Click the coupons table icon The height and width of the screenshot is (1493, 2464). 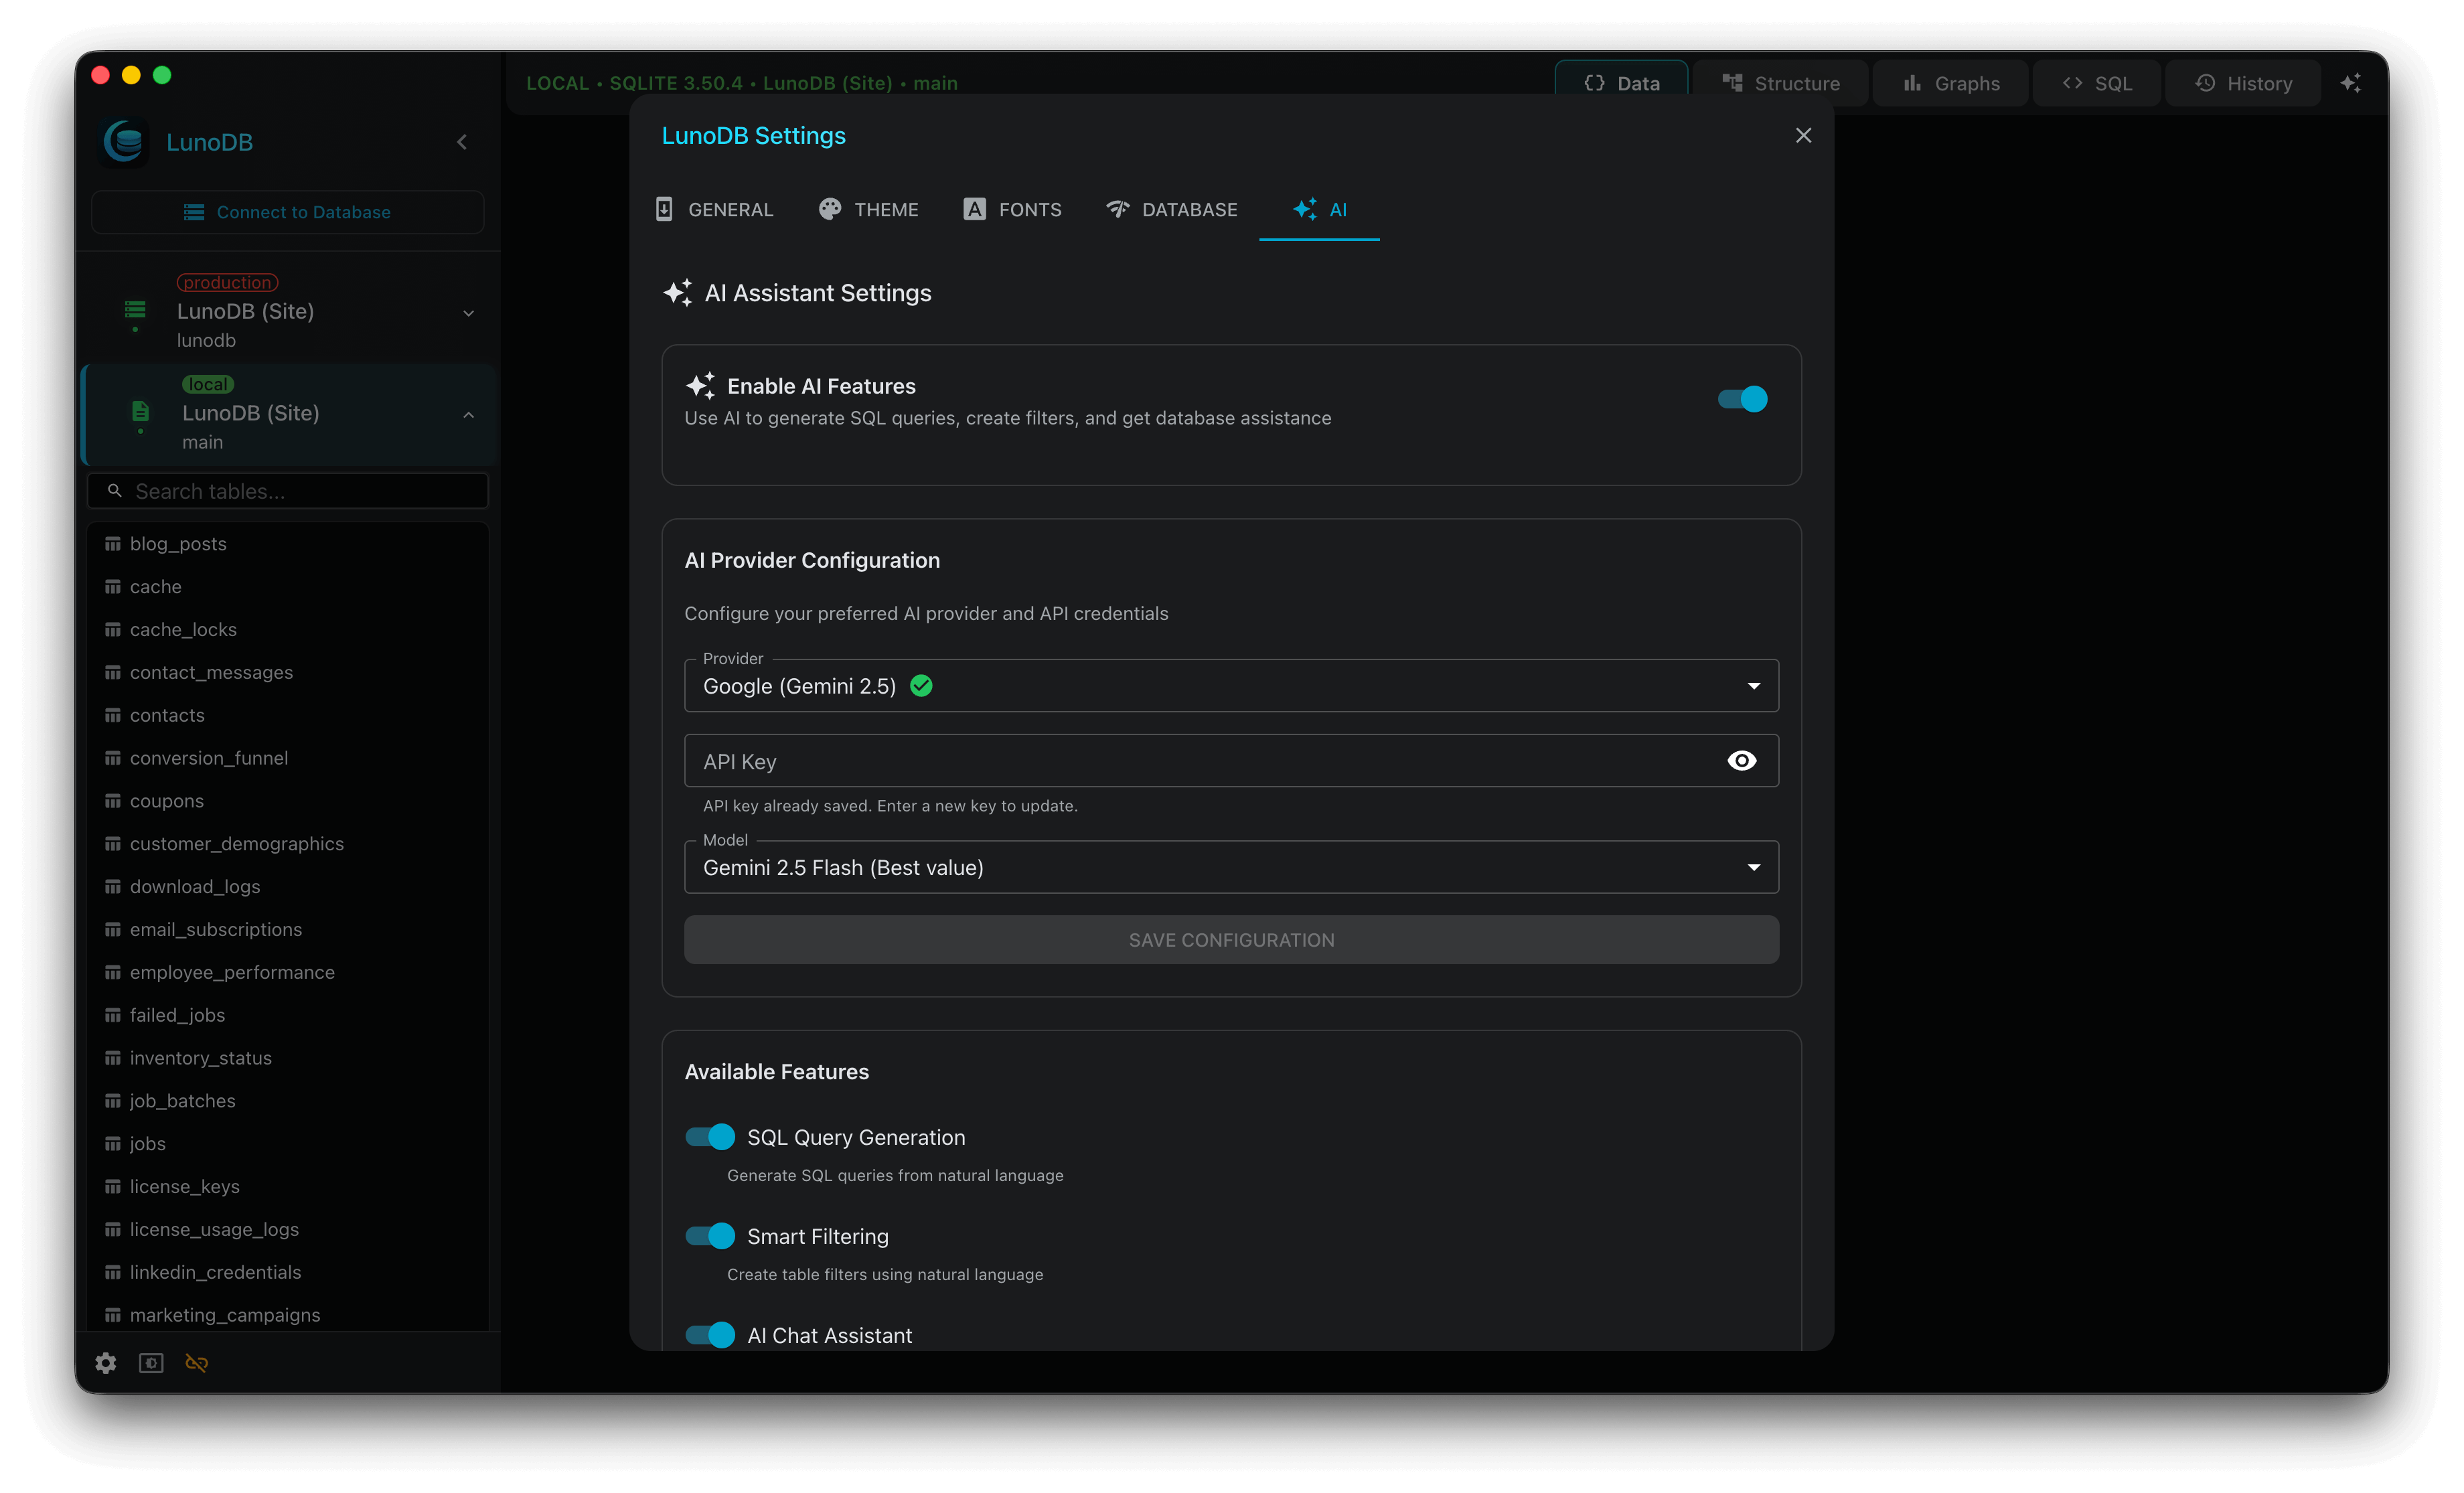pos(113,801)
